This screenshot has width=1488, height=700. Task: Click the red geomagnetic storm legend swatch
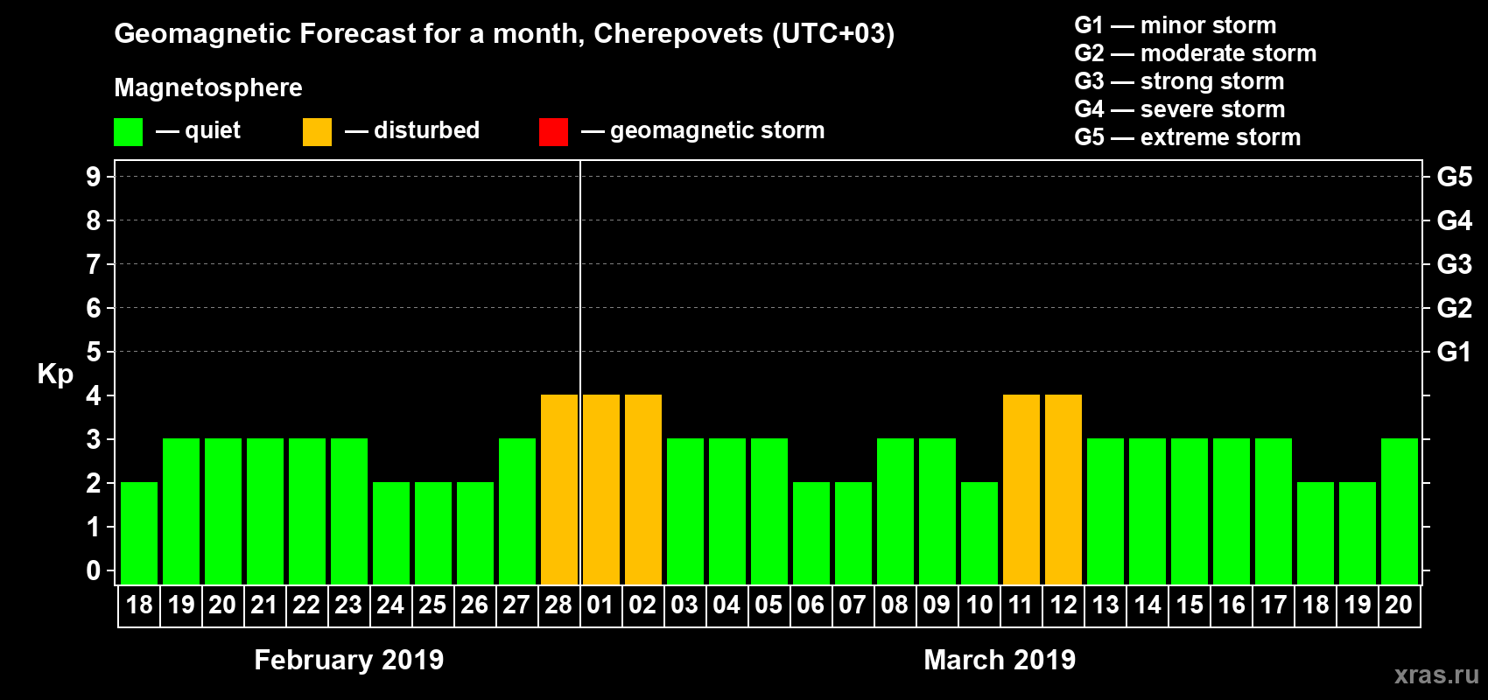click(x=553, y=132)
